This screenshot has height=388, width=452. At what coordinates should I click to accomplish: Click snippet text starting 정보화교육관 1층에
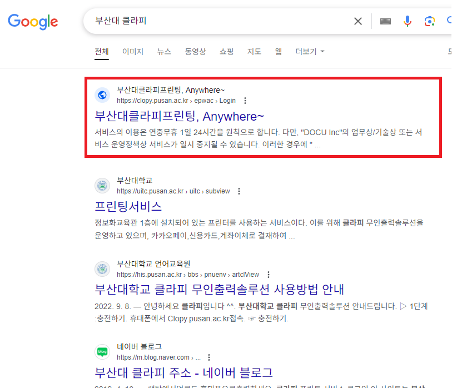(259, 229)
